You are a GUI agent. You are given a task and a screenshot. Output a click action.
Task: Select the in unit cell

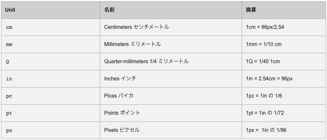click(x=51, y=79)
